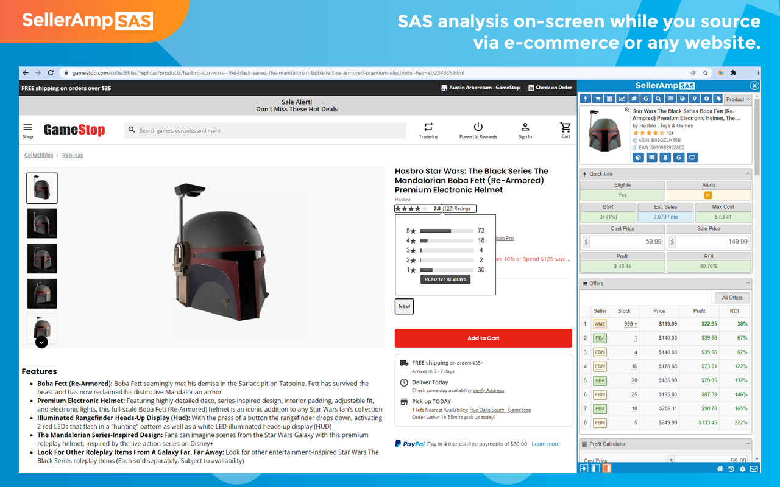Open the SellerAmp home icon

(720, 469)
